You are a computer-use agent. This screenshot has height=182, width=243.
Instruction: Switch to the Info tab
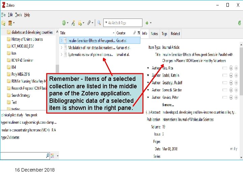click(144, 33)
